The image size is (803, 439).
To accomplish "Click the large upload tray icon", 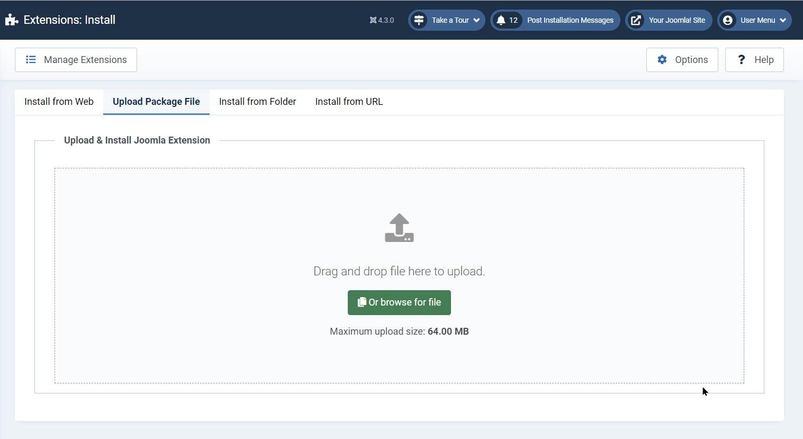I will pyautogui.click(x=399, y=228).
